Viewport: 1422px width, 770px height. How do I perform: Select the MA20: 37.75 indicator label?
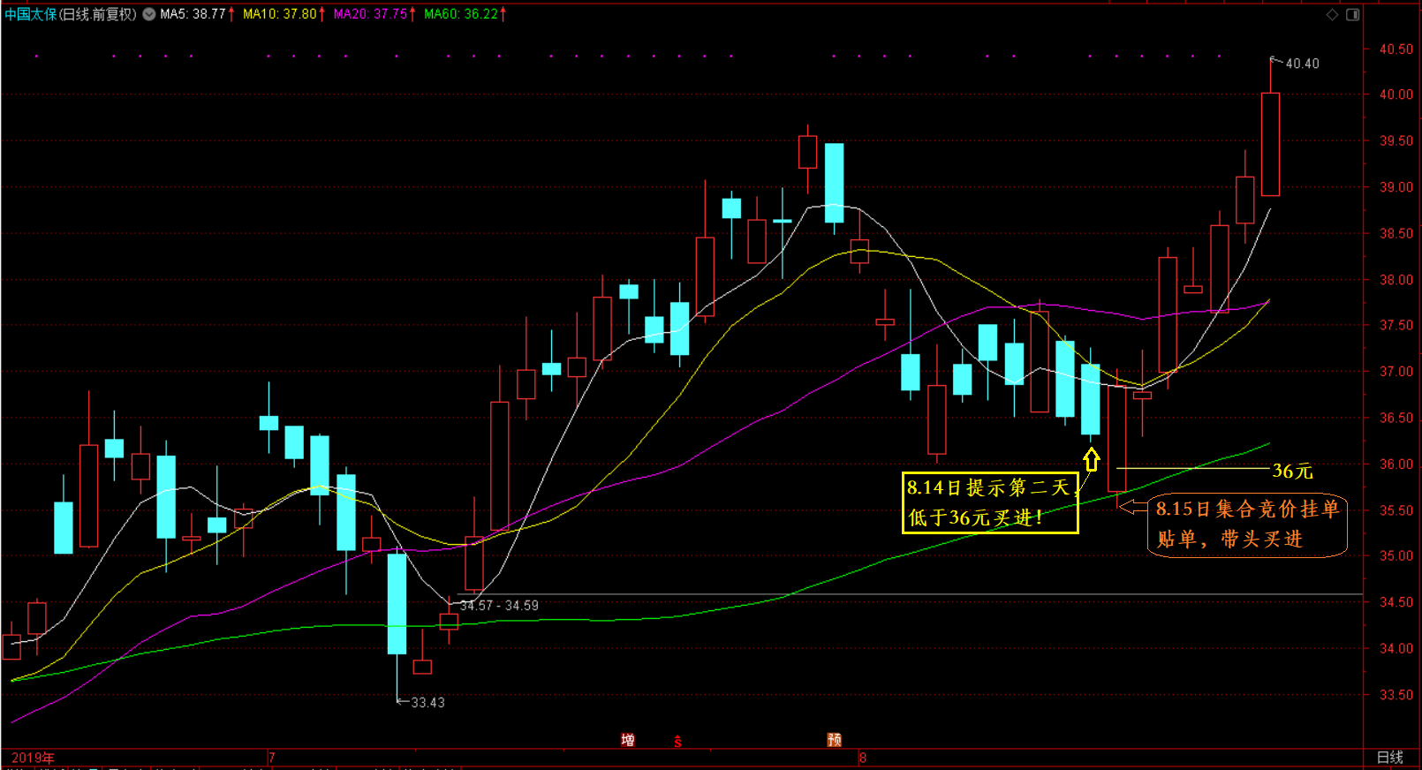coord(370,14)
